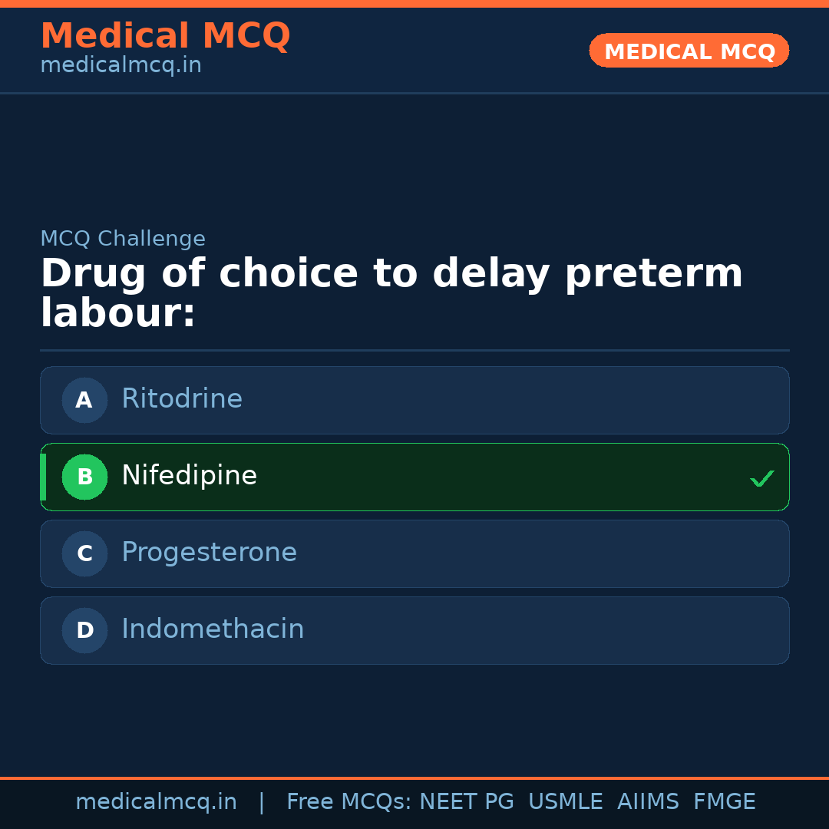This screenshot has width=829, height=829.
Task: Click the USMLE footer text
Action: point(565,802)
